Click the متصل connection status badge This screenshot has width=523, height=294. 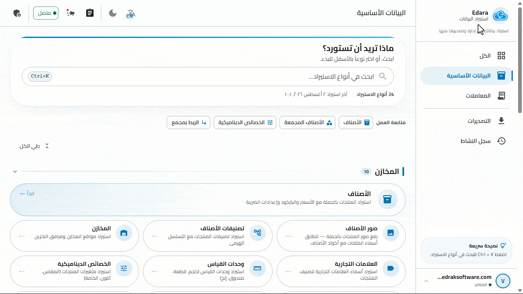tap(46, 13)
